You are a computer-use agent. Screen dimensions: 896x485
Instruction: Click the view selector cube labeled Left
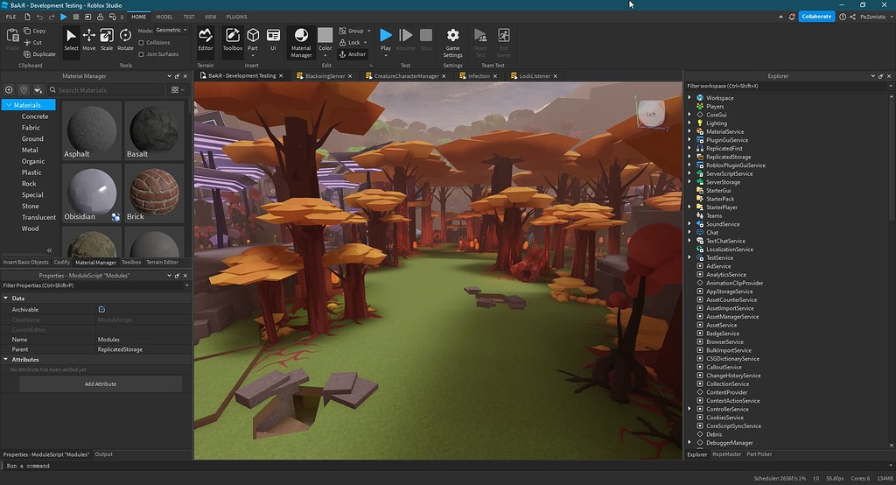[651, 114]
